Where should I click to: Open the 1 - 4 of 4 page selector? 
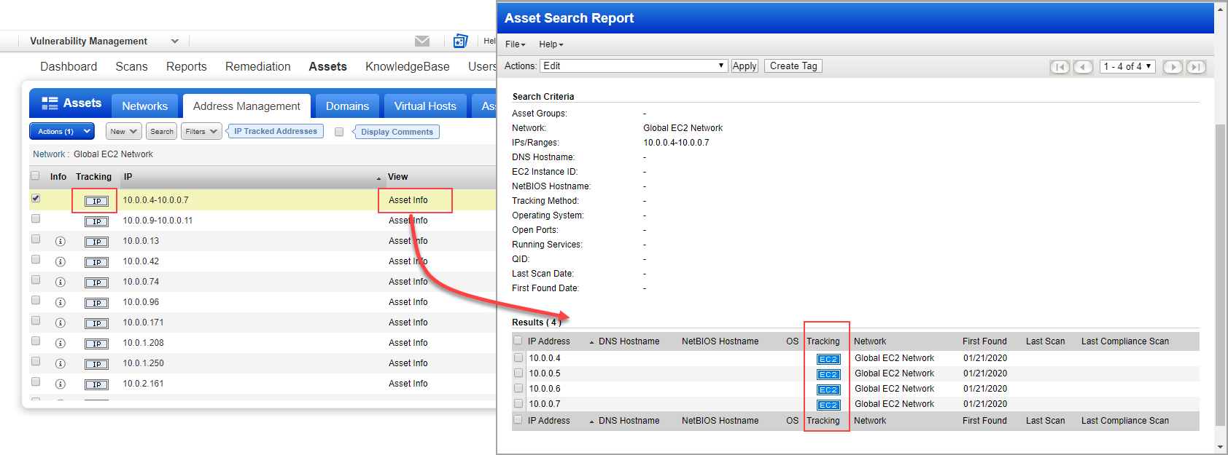[1127, 67]
